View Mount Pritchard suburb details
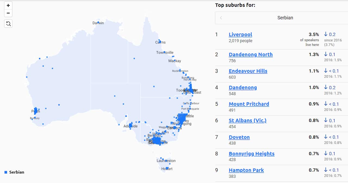 pos(249,104)
